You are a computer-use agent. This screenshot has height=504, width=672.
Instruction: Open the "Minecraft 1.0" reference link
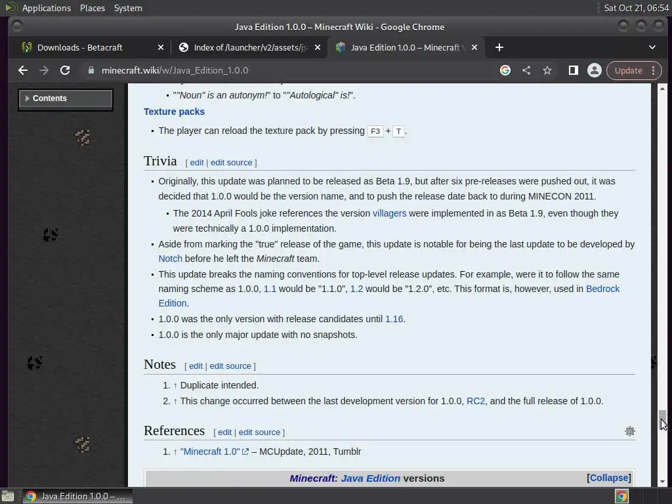pos(210,451)
